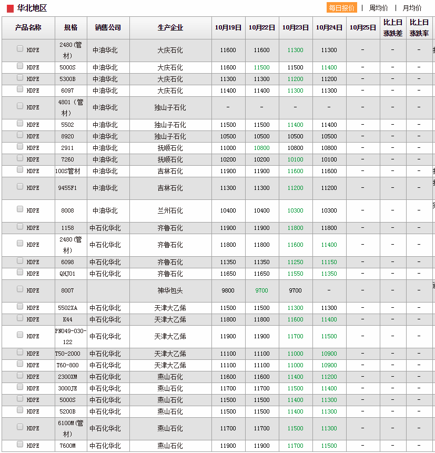Click 中石化华北 in the 1158 row
The width and height of the screenshot is (435, 453).
(x=105, y=228)
